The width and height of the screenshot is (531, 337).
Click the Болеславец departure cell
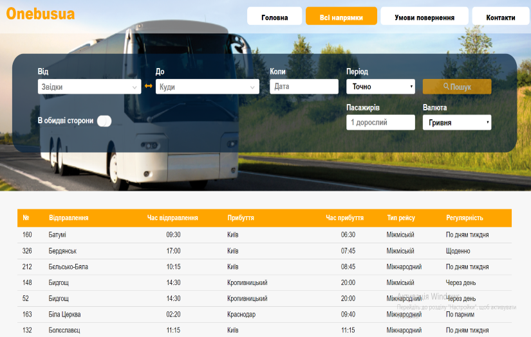(64, 330)
